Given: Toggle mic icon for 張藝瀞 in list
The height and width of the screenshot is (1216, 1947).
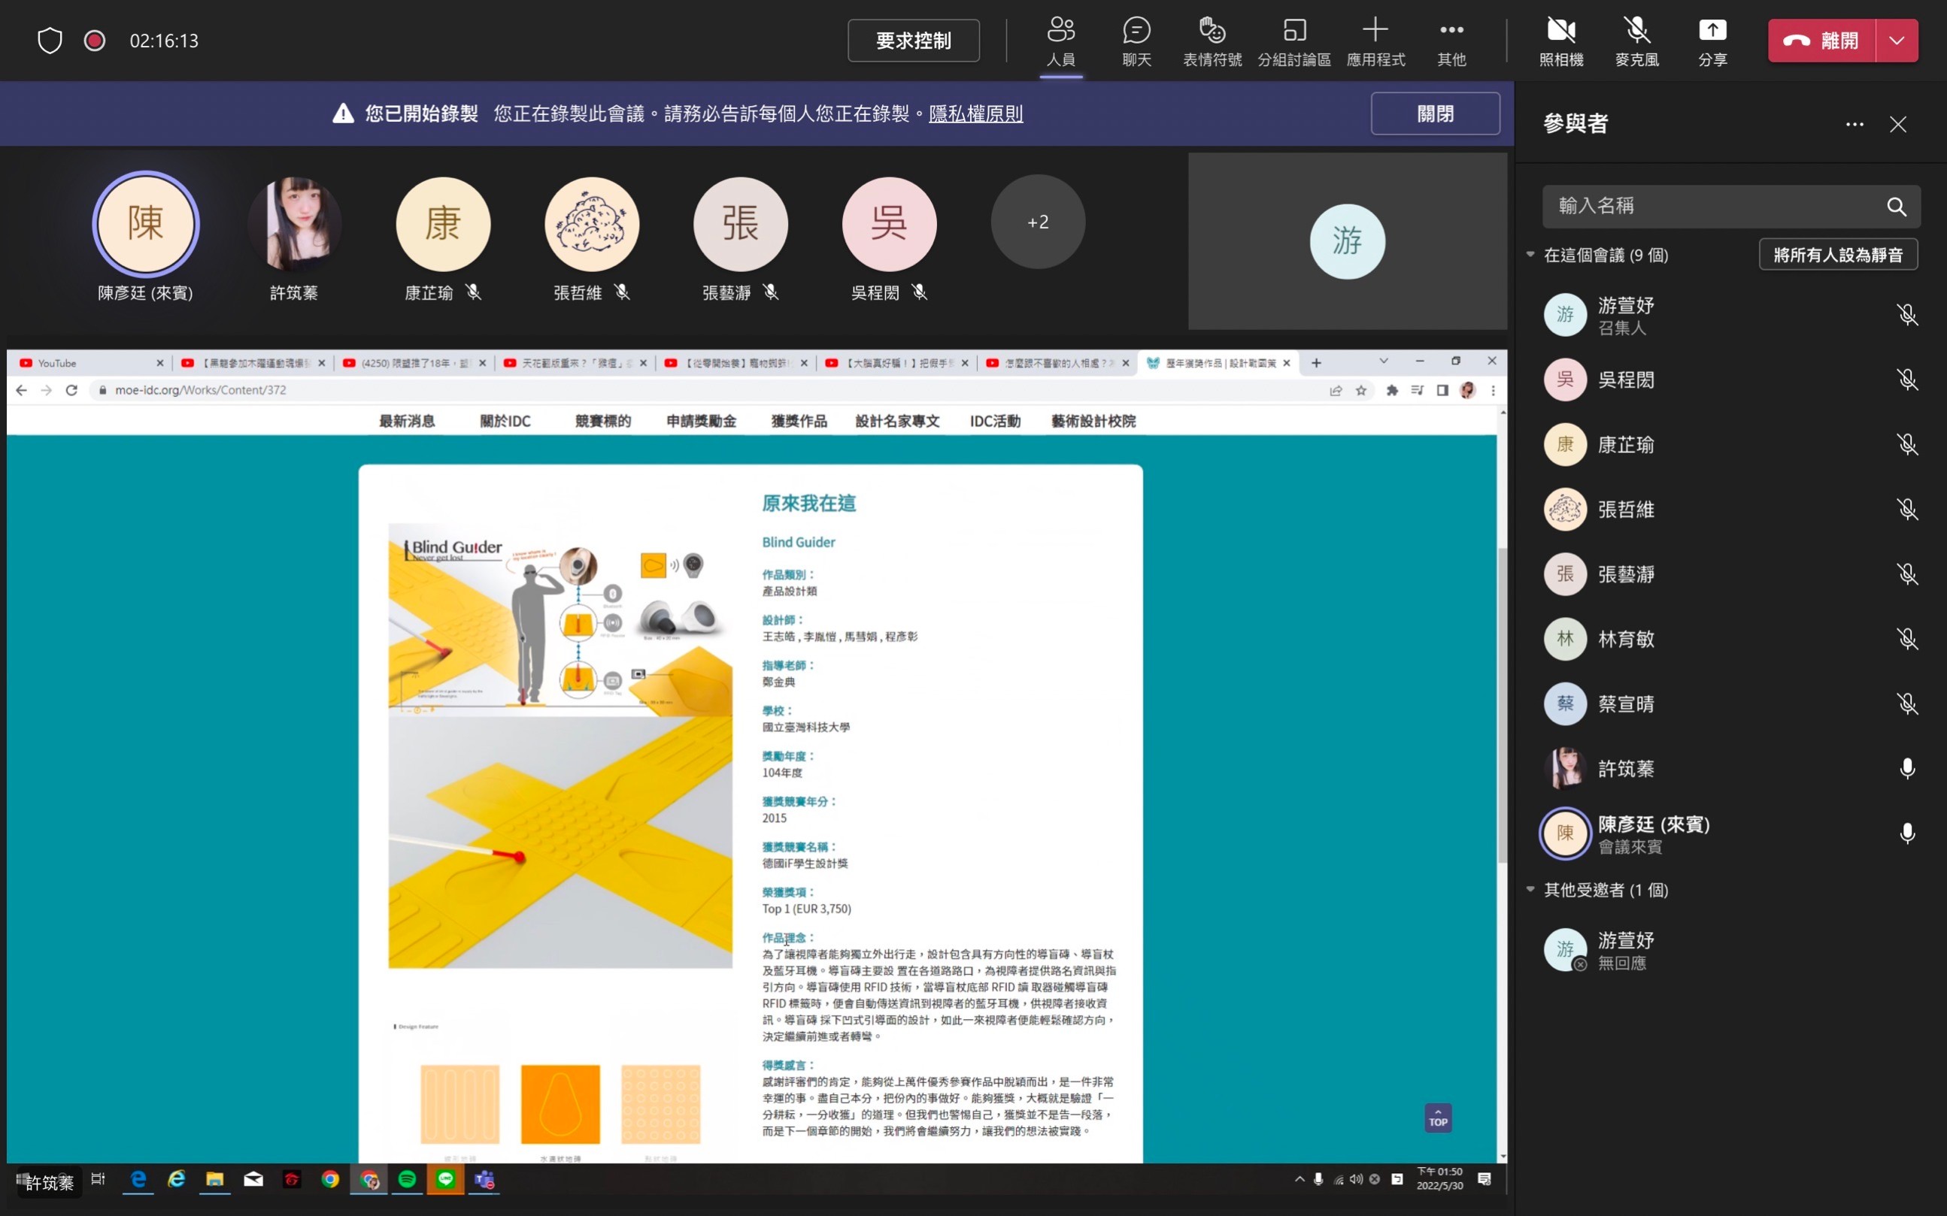Looking at the screenshot, I should [x=1907, y=573].
